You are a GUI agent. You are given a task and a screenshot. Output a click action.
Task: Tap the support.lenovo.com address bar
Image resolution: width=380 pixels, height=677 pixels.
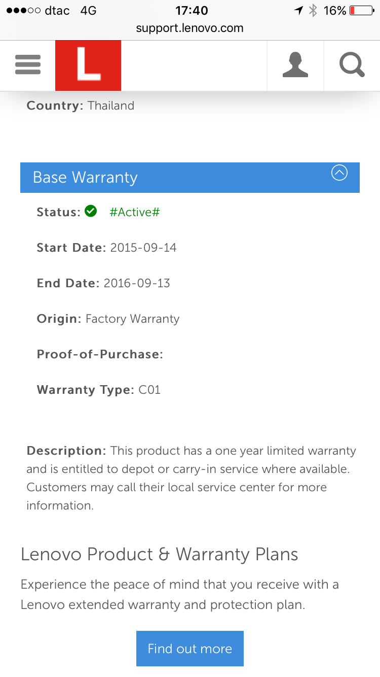(x=189, y=28)
